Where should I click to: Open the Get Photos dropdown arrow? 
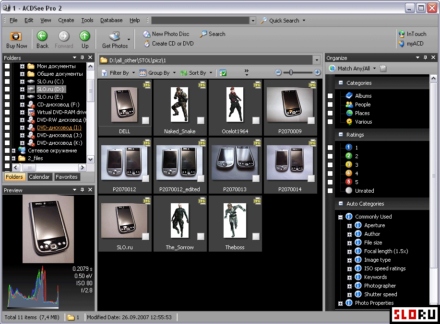[129, 39]
